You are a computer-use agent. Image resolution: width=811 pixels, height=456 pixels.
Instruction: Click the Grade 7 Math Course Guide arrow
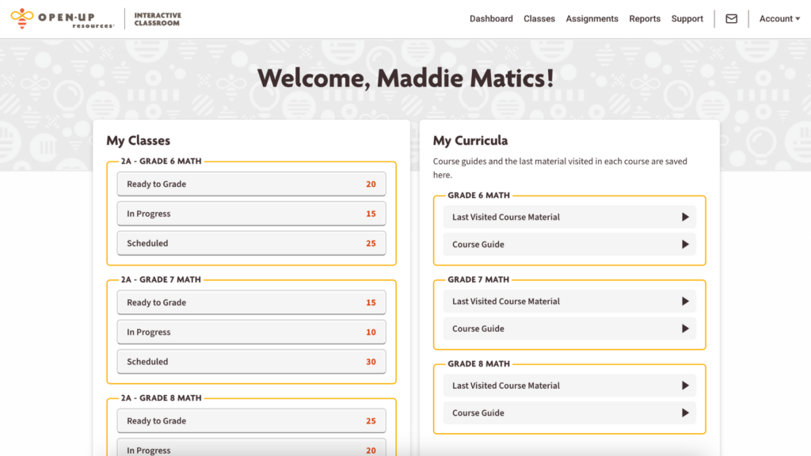pyautogui.click(x=685, y=329)
